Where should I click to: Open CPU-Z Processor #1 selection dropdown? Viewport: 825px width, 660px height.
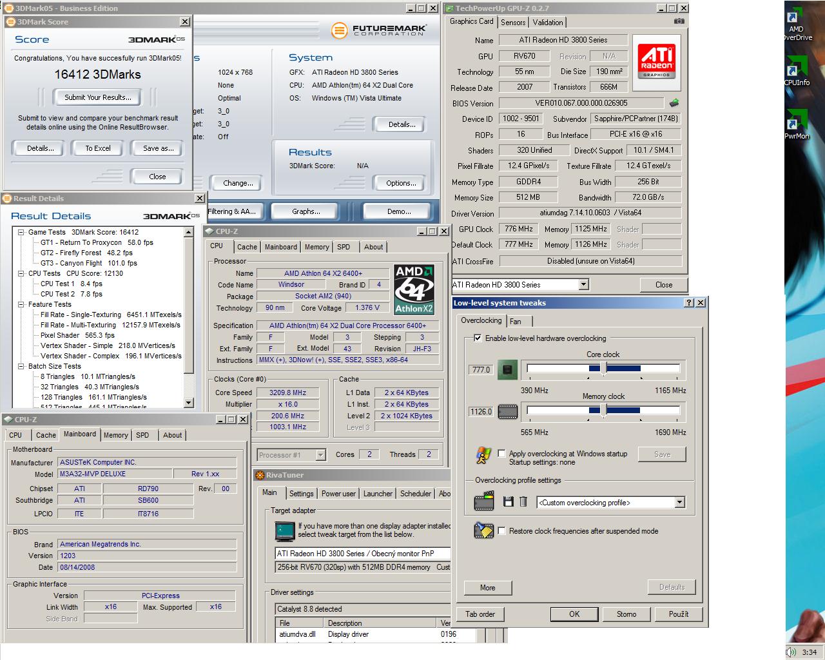tap(320, 455)
